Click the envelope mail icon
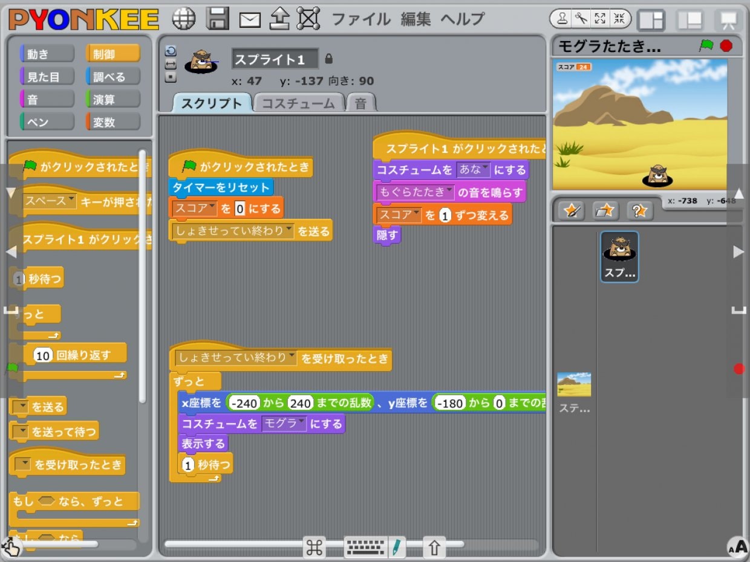Image resolution: width=750 pixels, height=562 pixels. 250,20
